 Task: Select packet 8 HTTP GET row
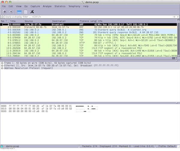[88, 43]
